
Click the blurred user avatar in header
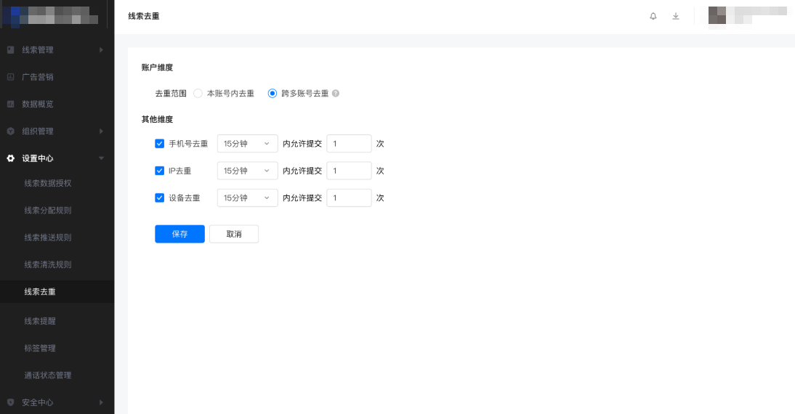coord(717,15)
